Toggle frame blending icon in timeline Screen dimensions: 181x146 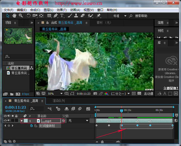pyautogui.click(x=73, y=109)
